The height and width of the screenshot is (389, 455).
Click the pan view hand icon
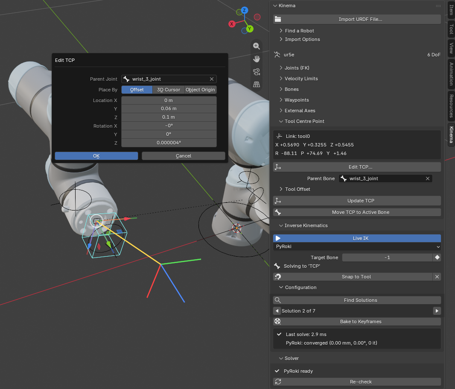click(257, 59)
